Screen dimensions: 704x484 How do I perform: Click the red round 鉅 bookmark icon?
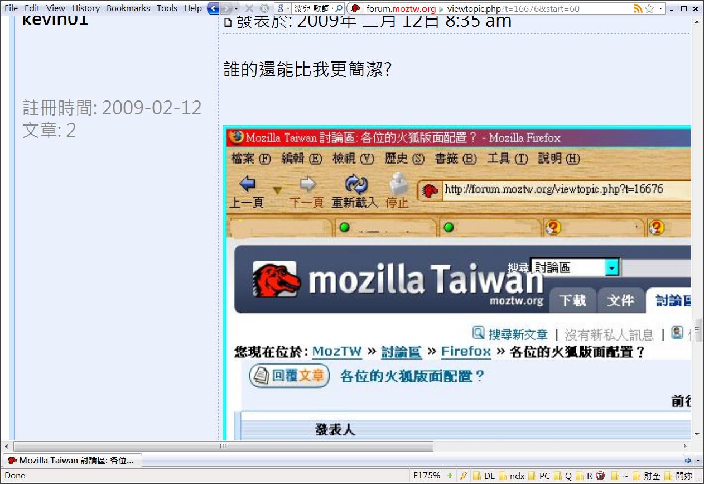pos(600,476)
